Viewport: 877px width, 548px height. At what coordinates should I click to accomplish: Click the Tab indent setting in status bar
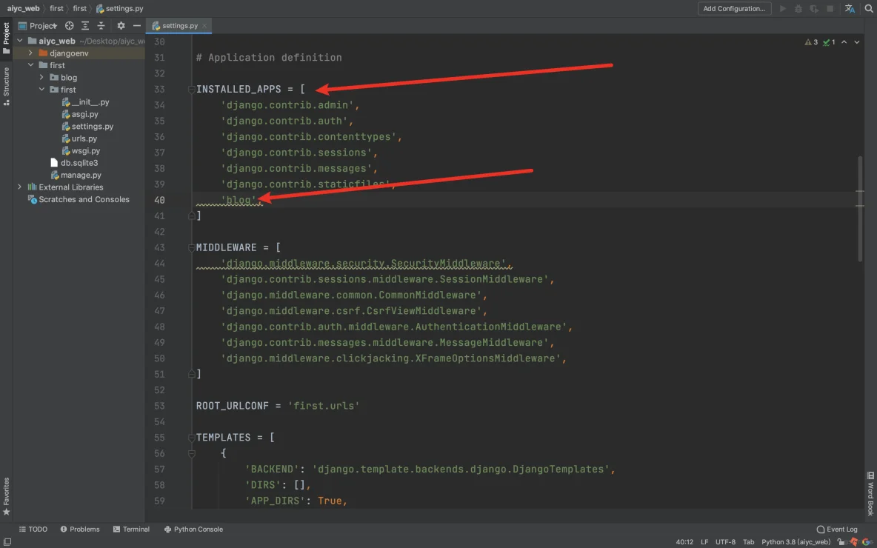(748, 542)
